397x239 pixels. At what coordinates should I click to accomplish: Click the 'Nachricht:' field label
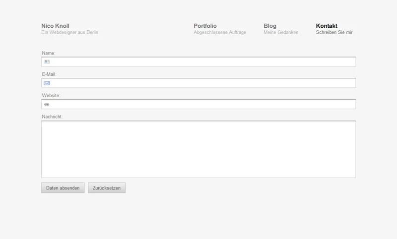[52, 117]
